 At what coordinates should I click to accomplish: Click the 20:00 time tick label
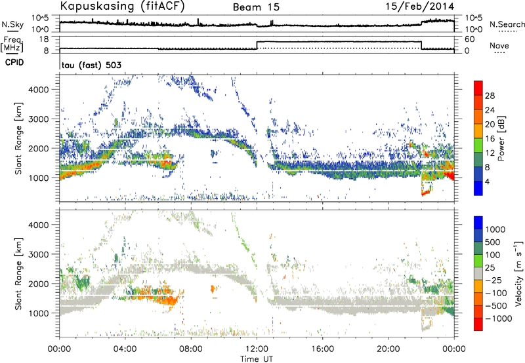tap(388, 349)
